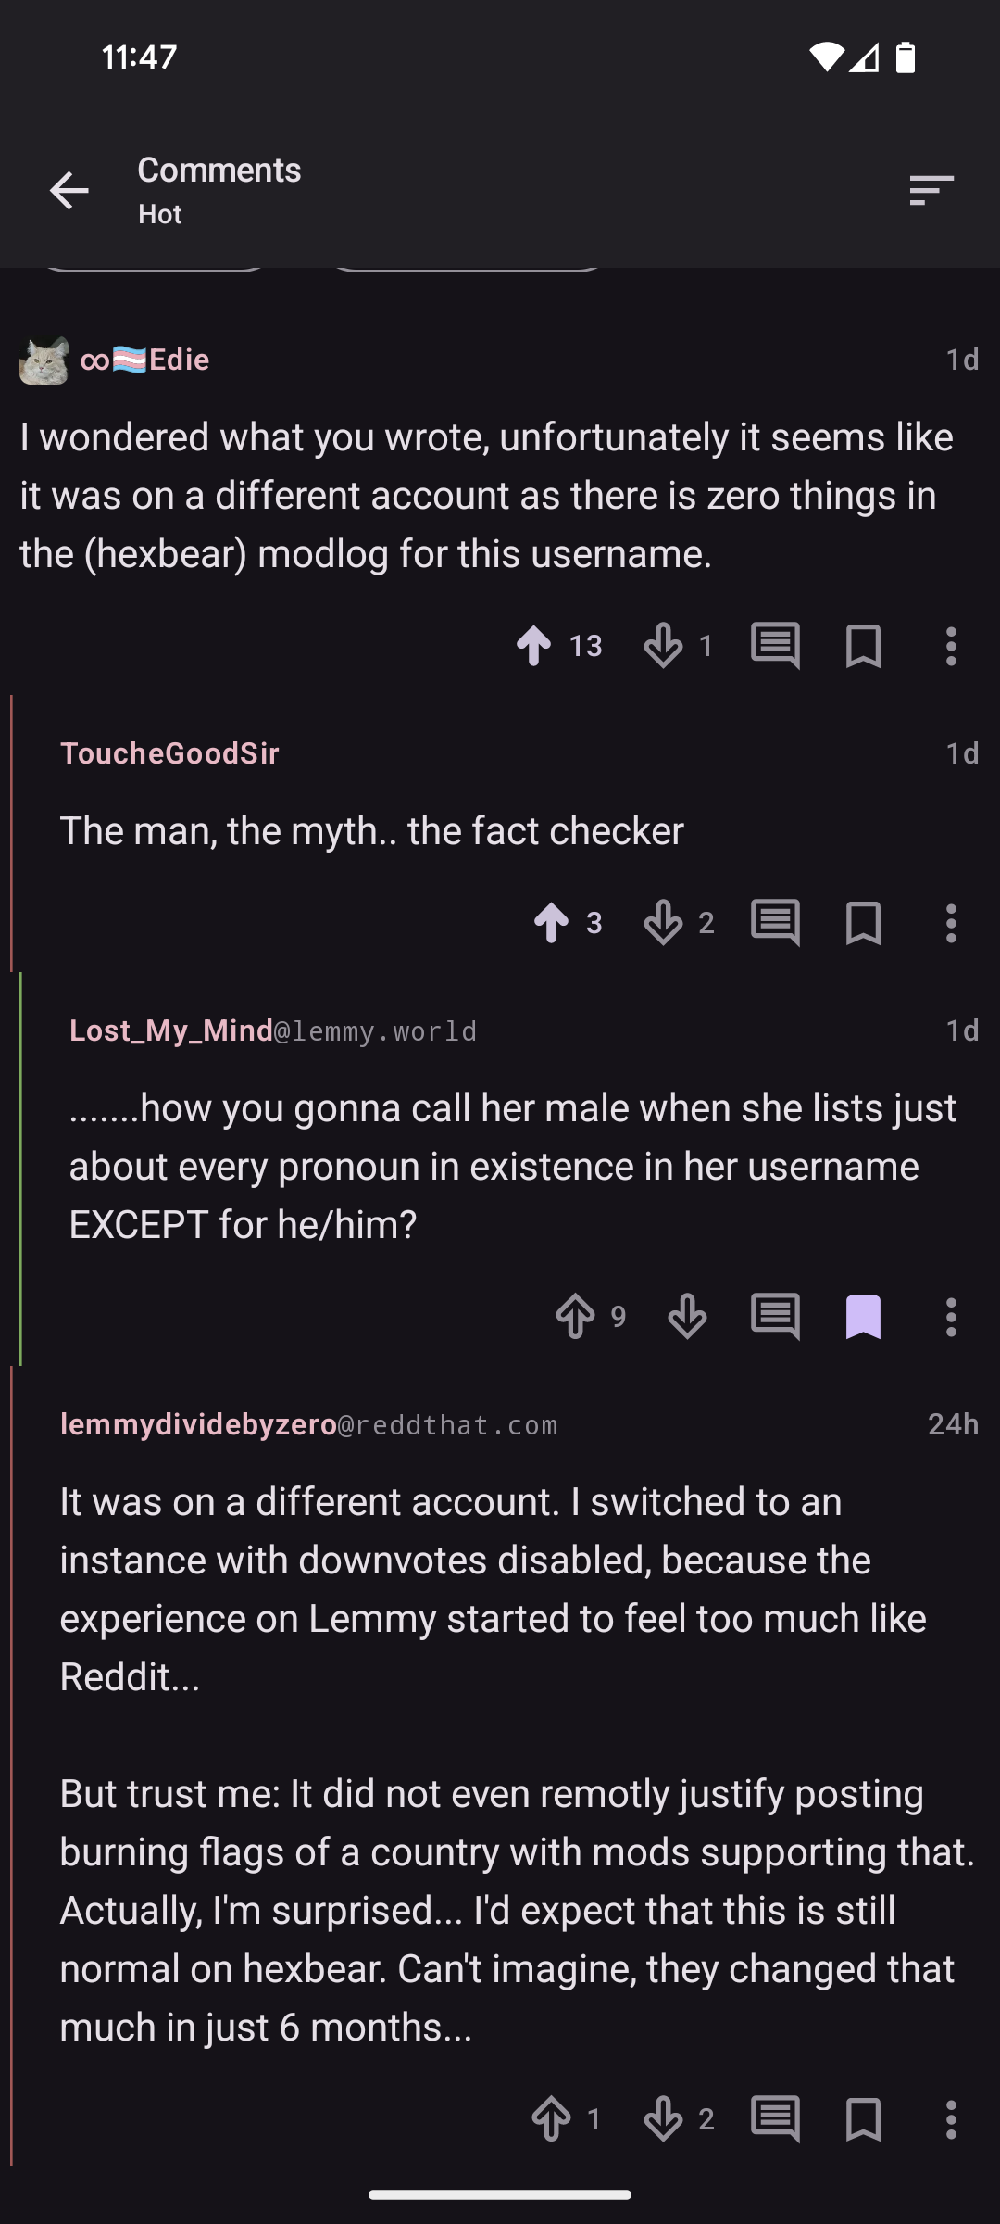The image size is (1000, 2224).
Task: Open ToucheGoodSir's user profile
Action: tap(169, 753)
